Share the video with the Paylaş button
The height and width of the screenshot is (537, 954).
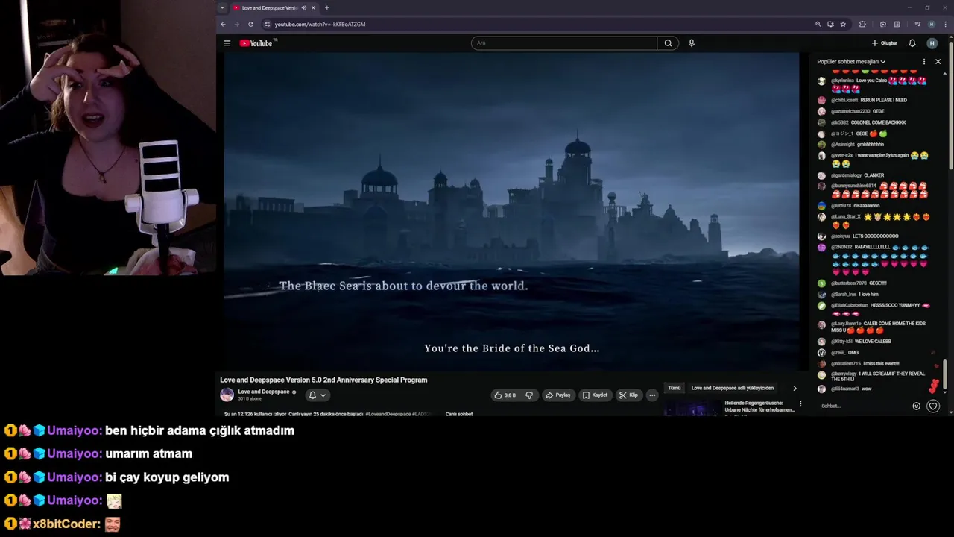click(x=557, y=395)
